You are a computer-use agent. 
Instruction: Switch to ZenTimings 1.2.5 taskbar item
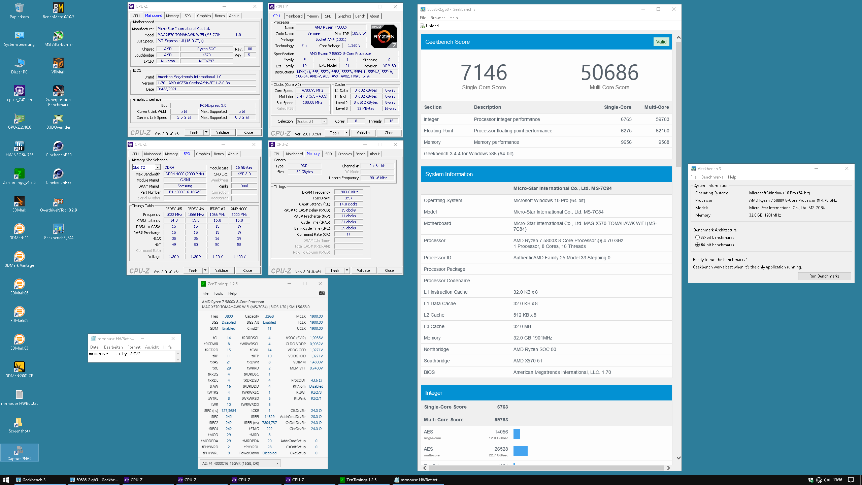pyautogui.click(x=364, y=480)
